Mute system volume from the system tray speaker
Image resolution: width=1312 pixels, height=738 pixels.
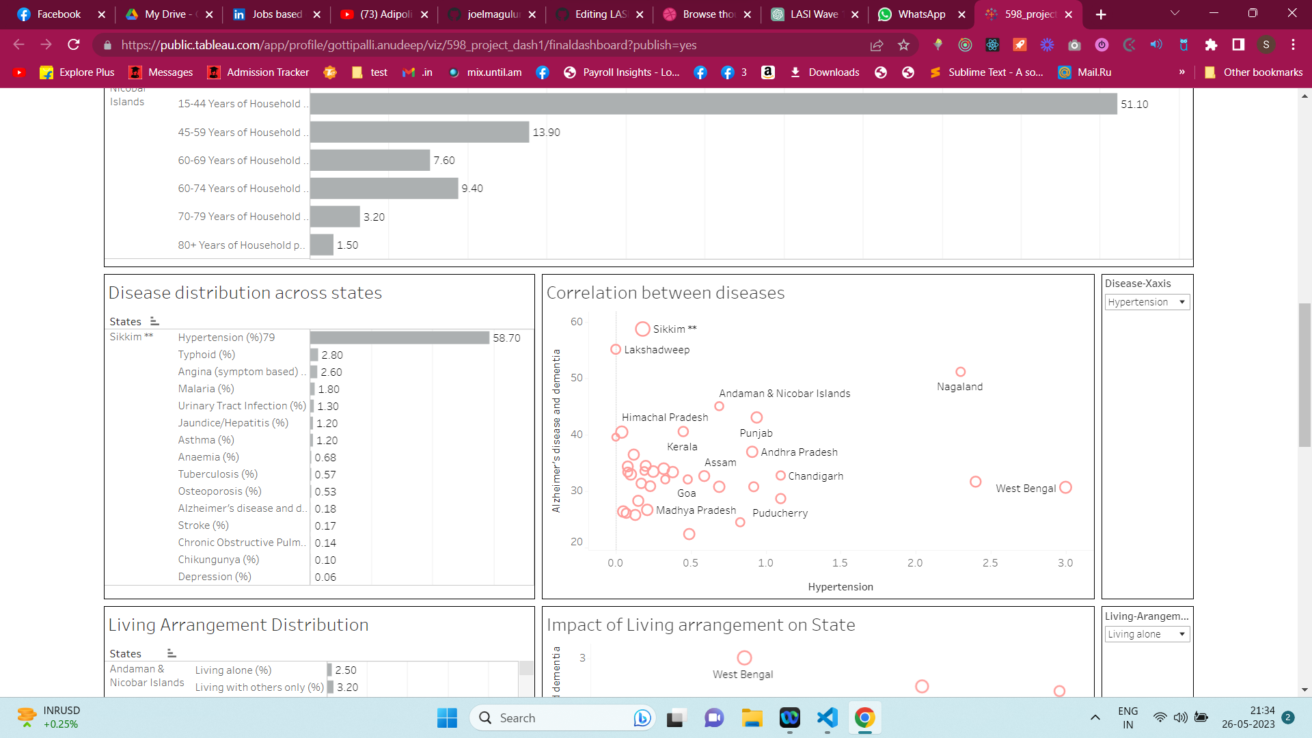[1181, 717]
